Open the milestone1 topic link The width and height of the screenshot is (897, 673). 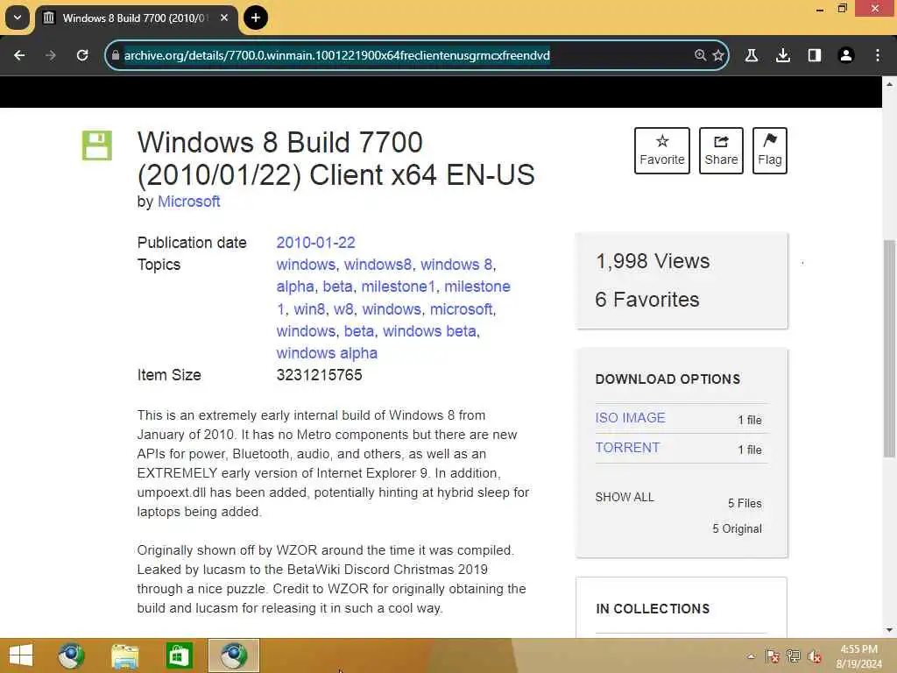pyautogui.click(x=399, y=287)
